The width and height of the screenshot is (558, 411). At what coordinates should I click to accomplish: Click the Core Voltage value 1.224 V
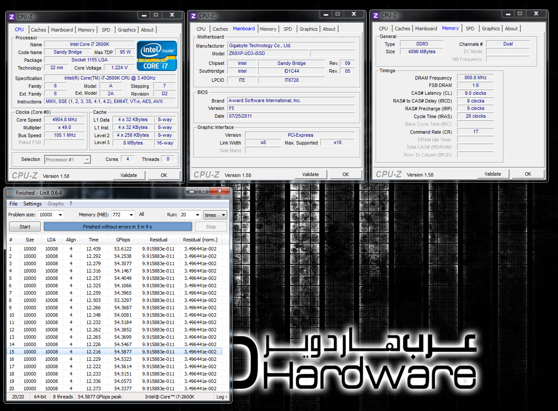click(119, 67)
